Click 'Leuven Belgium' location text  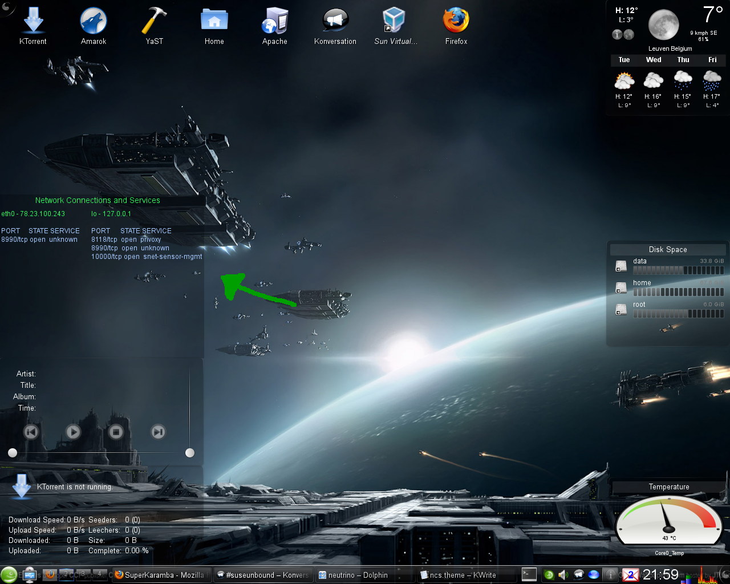(670, 49)
